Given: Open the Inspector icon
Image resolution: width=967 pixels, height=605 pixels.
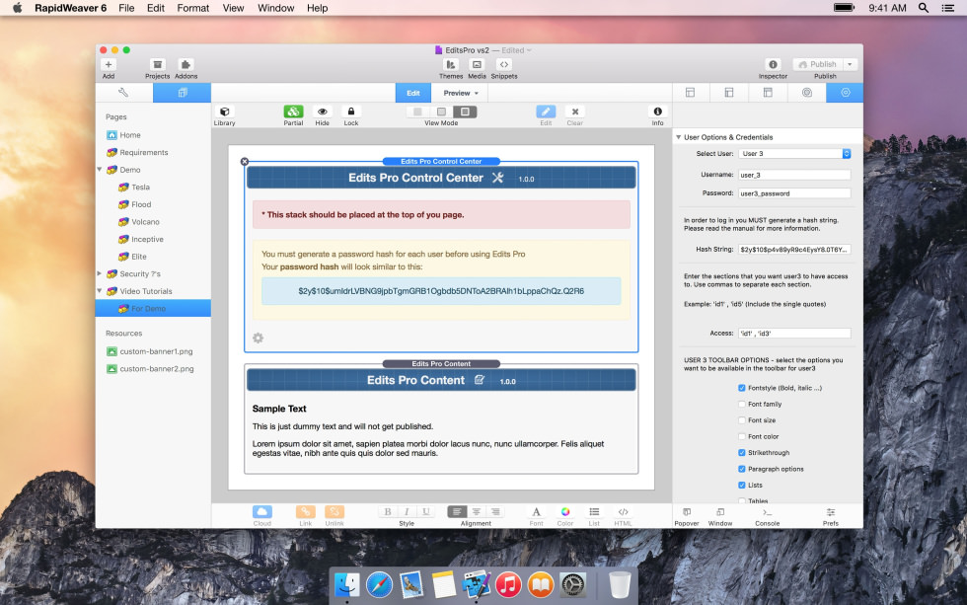Looking at the screenshot, I should click(x=773, y=65).
